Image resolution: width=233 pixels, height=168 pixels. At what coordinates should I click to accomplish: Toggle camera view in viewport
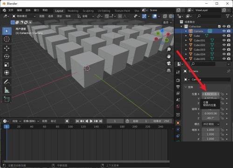pyautogui.click(x=169, y=63)
